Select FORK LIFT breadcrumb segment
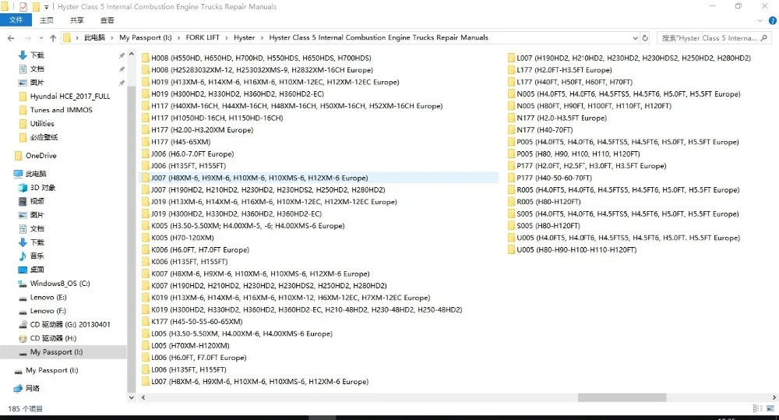Screen dimensions: 779x420 pyautogui.click(x=203, y=37)
